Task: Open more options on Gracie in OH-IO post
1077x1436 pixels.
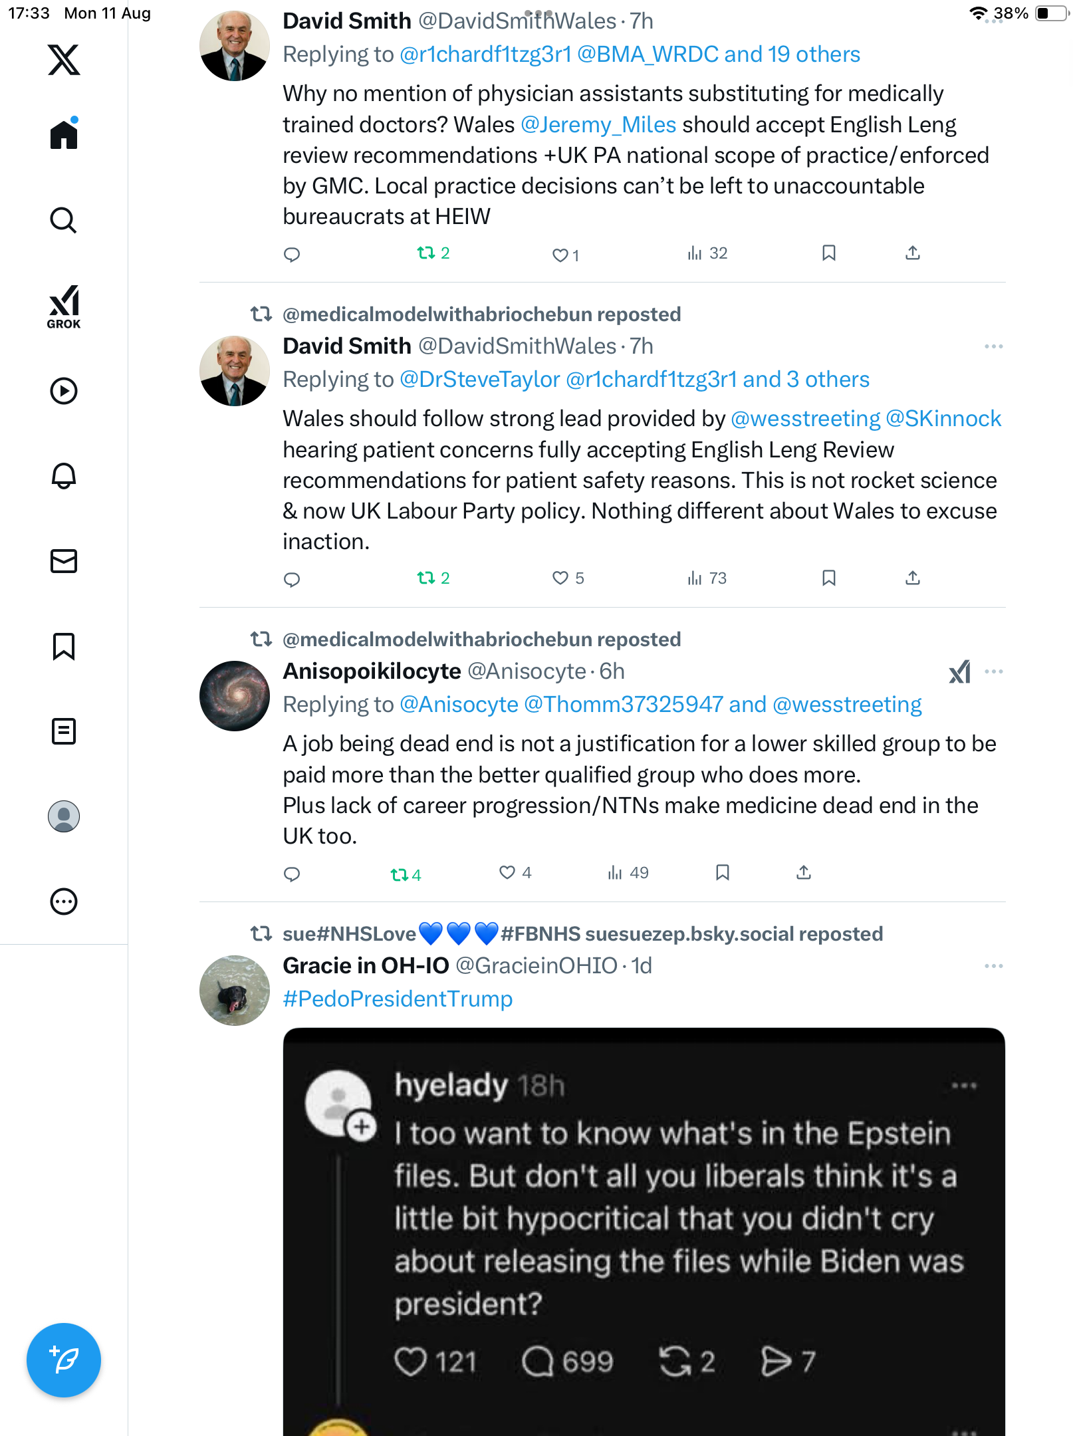Action: pos(993,966)
